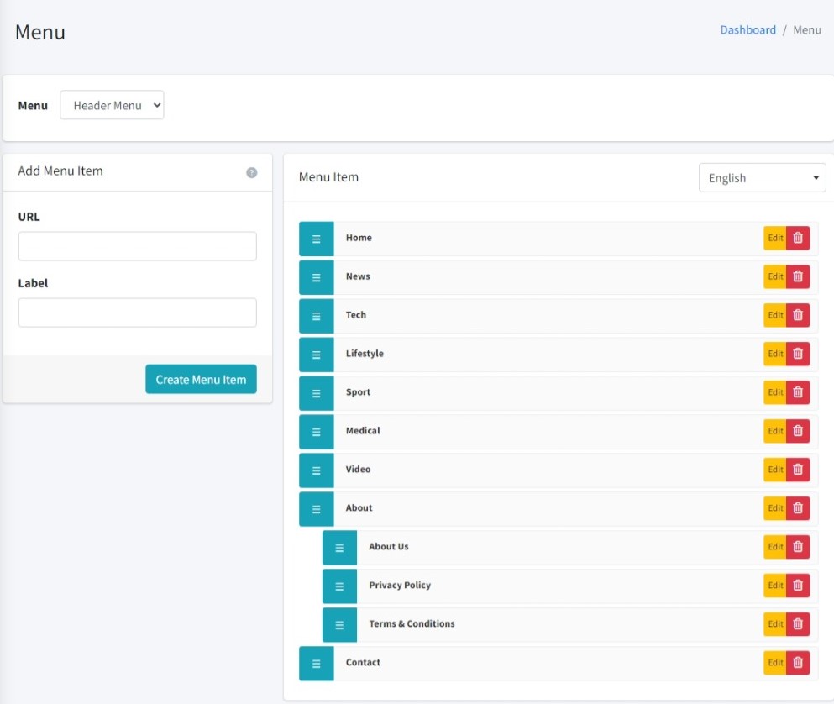Delete the Contact menu item

point(798,663)
